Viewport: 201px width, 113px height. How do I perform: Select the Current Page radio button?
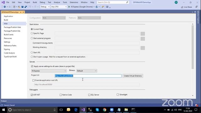tap(32, 29)
